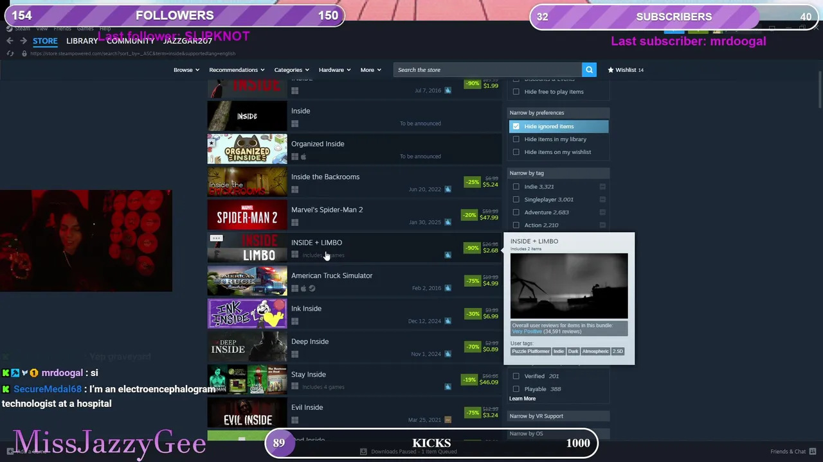Exclude the Indie tag with its minus icon
Viewport: 823px width, 462px height.
pyautogui.click(x=602, y=187)
